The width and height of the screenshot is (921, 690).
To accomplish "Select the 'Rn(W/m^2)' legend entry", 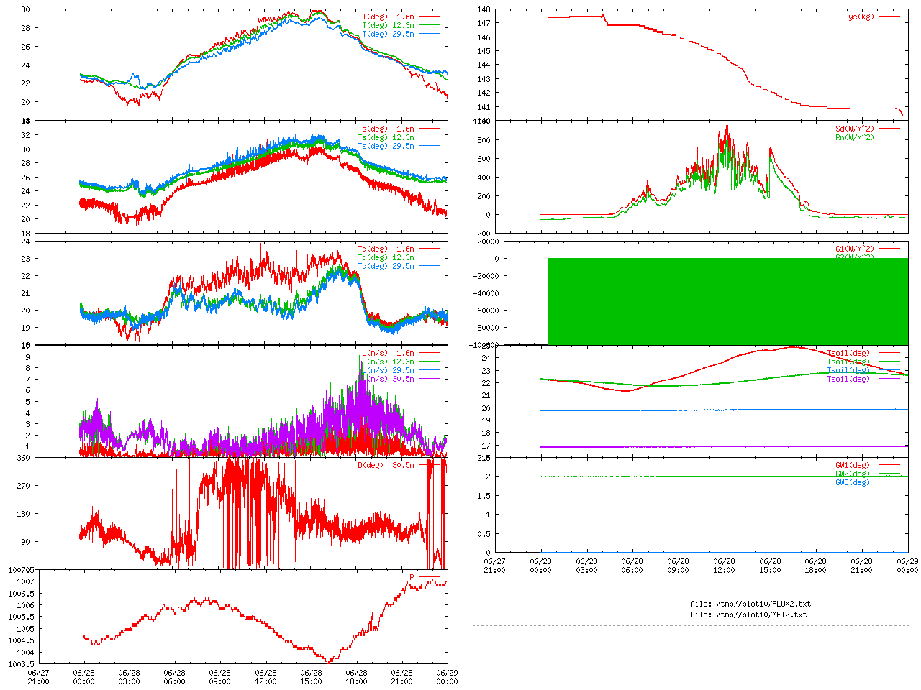I will coord(855,138).
